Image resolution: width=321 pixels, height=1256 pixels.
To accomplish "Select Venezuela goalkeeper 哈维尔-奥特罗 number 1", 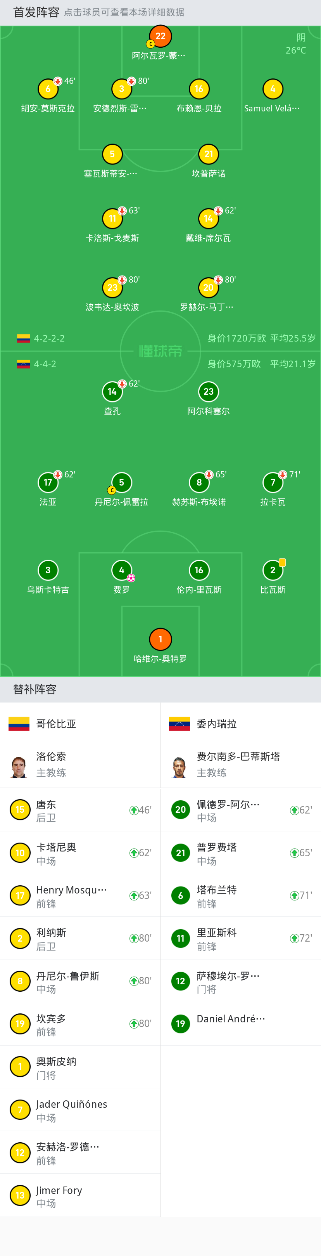I will click(160, 639).
